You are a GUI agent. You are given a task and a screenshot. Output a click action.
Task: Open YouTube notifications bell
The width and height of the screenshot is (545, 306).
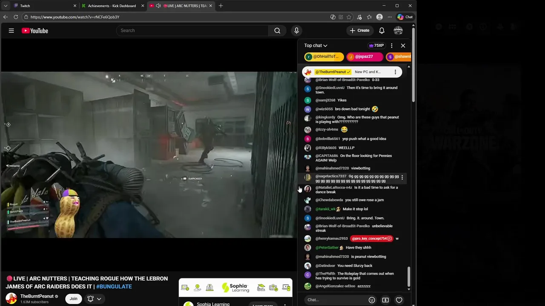tap(382, 31)
